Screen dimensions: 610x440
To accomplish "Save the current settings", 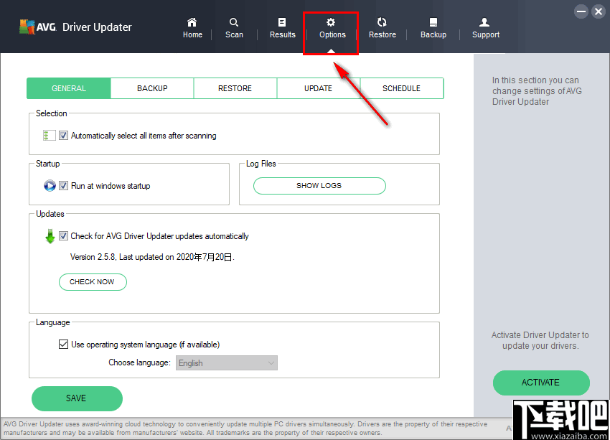I will [x=76, y=398].
